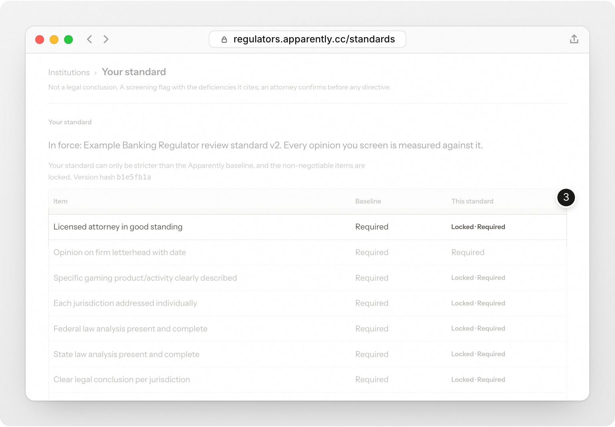Go forward with the browser forward arrow
This screenshot has height=427, width=615.
pyautogui.click(x=106, y=39)
